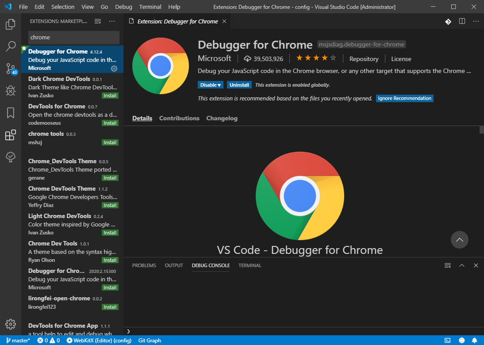Screen dimensions: 484x345
Task: Click the Microsoft publisher link
Action: [x=215, y=58]
